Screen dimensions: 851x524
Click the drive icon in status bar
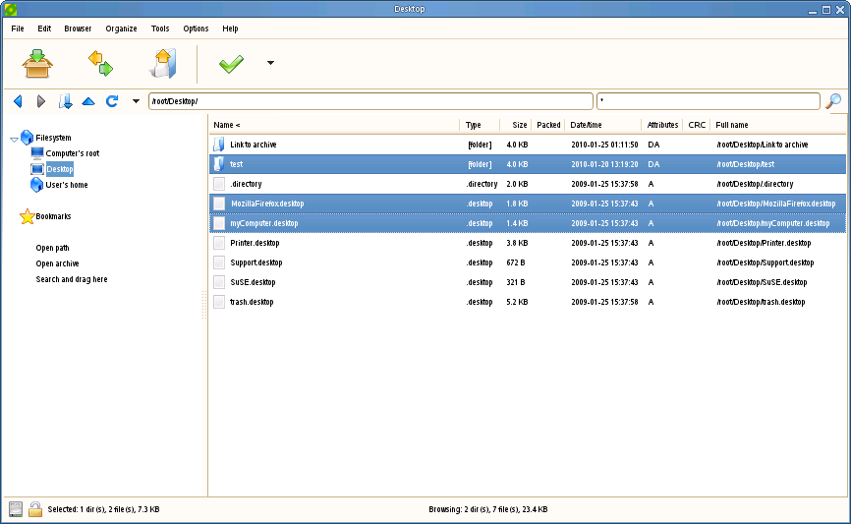point(16,509)
